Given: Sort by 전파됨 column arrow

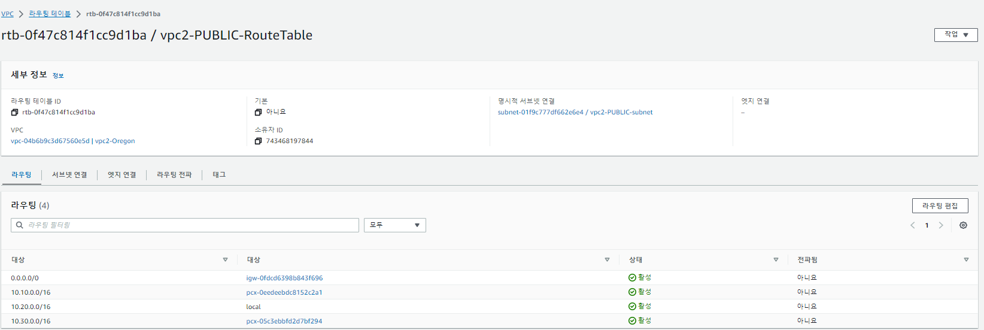Looking at the screenshot, I should tap(966, 260).
